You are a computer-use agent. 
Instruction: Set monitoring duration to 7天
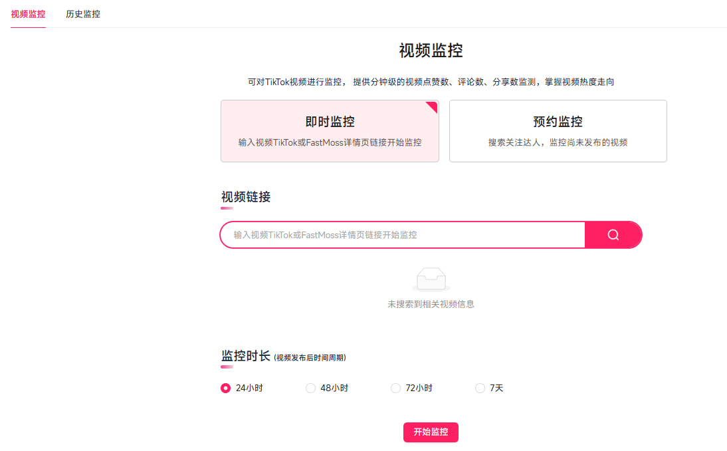coord(480,388)
